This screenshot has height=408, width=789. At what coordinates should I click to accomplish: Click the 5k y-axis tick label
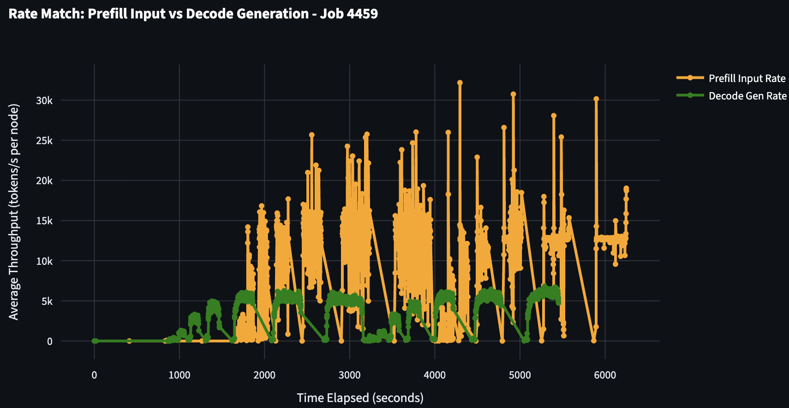[x=47, y=301]
